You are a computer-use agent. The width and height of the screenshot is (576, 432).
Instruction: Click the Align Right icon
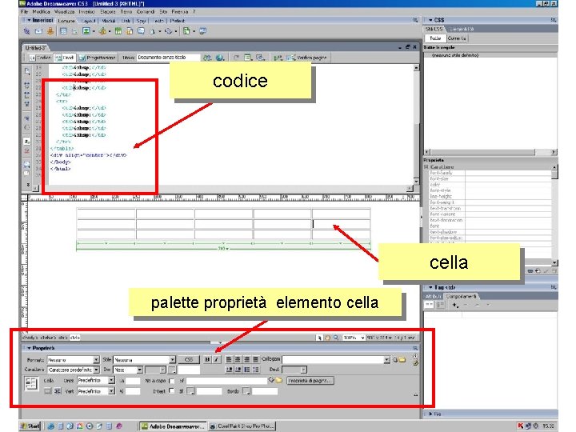click(247, 360)
